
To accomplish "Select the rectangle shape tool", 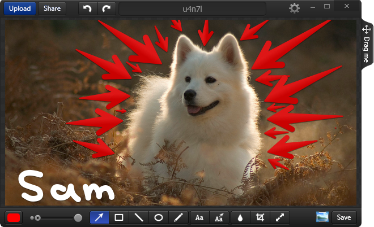I will (x=119, y=217).
